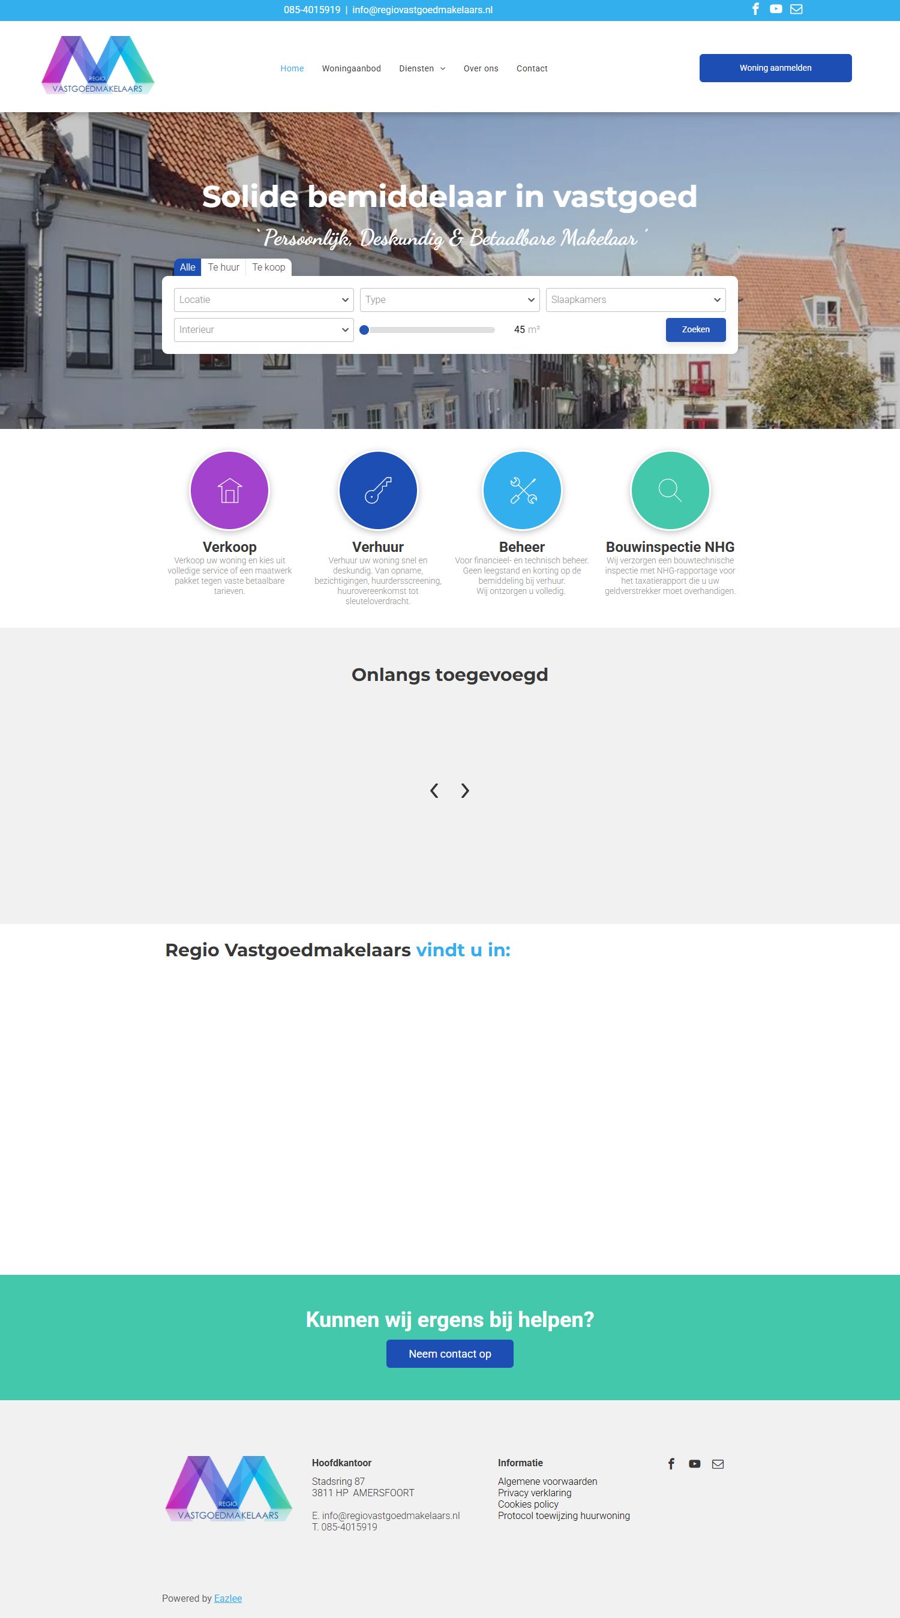Open Woningaanbod in navigation
This screenshot has width=900, height=1618.
[x=351, y=68]
